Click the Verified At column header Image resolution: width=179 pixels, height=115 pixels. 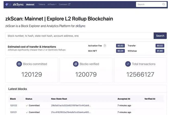[150, 99]
